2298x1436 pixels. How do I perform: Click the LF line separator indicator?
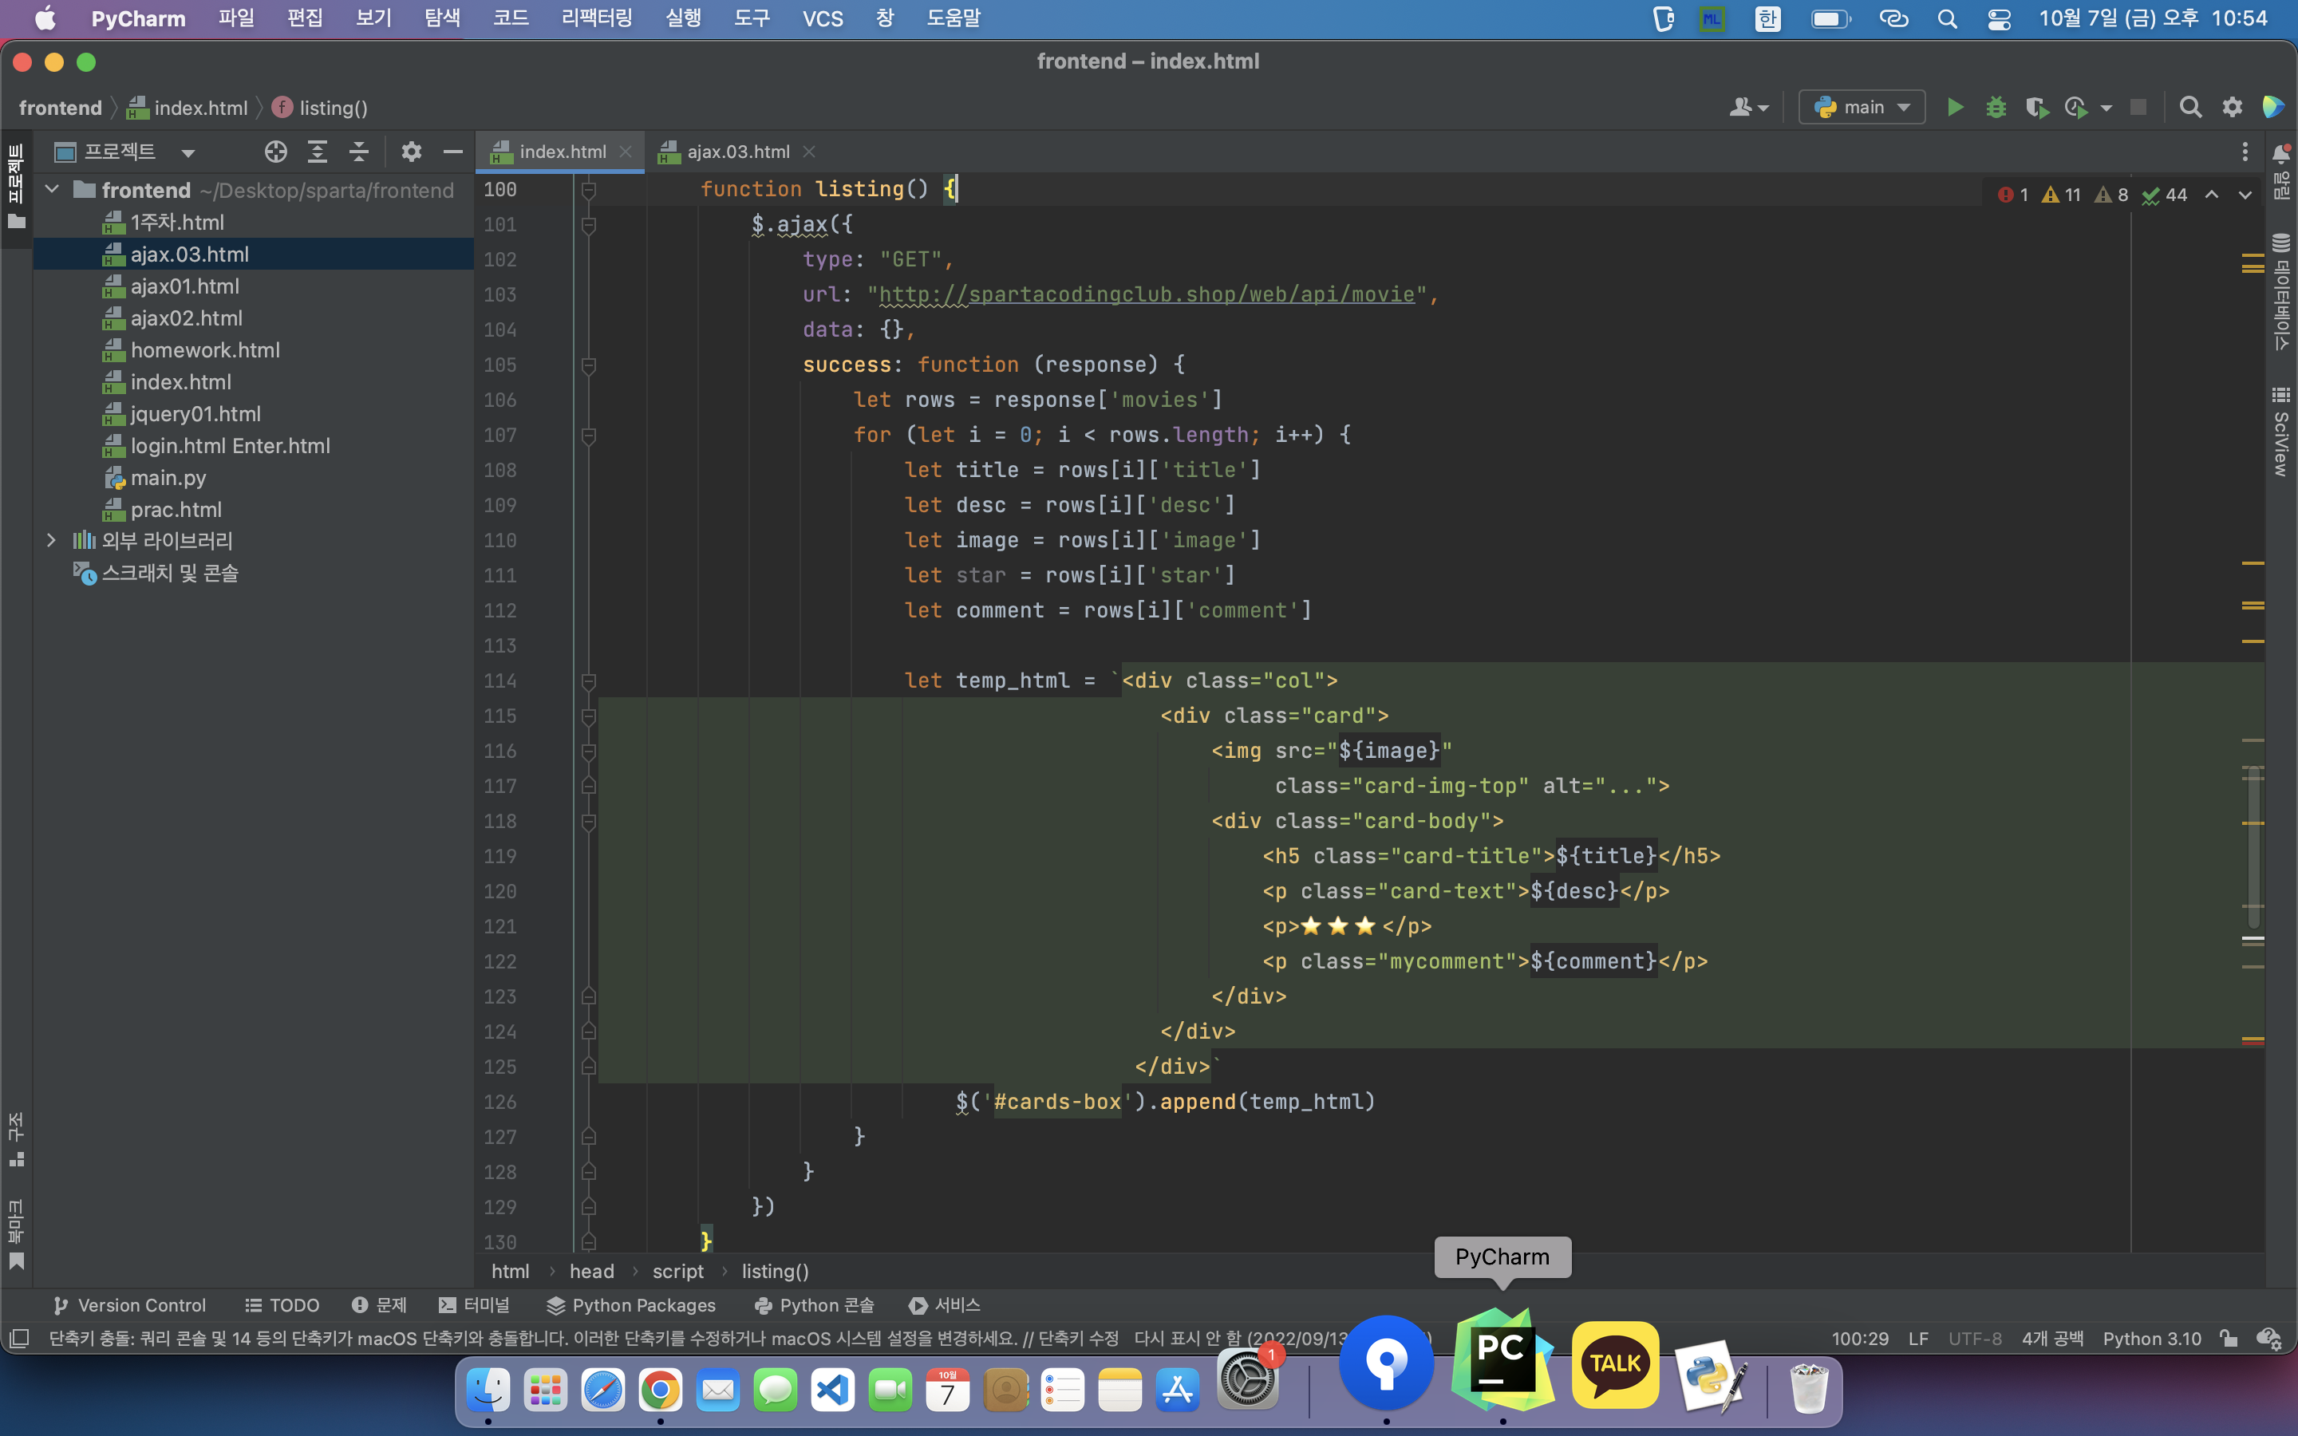tap(1918, 1338)
